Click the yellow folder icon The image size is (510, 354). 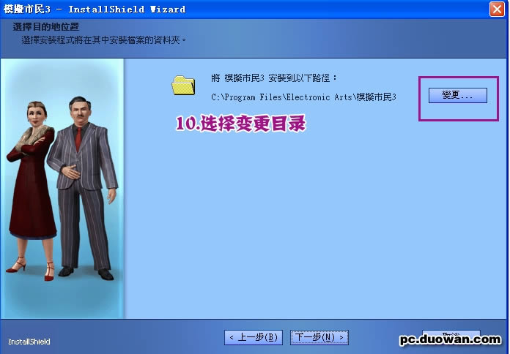(x=183, y=85)
